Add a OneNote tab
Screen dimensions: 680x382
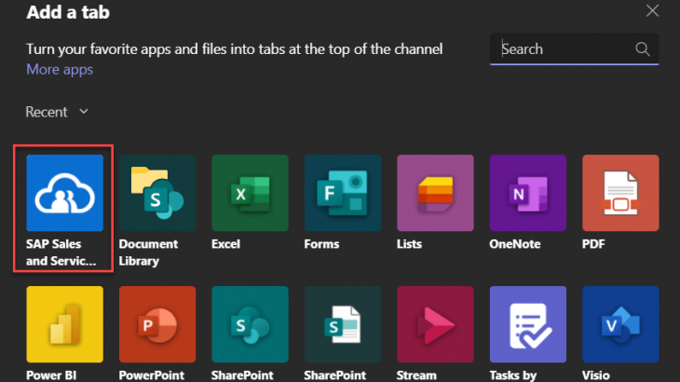click(528, 193)
